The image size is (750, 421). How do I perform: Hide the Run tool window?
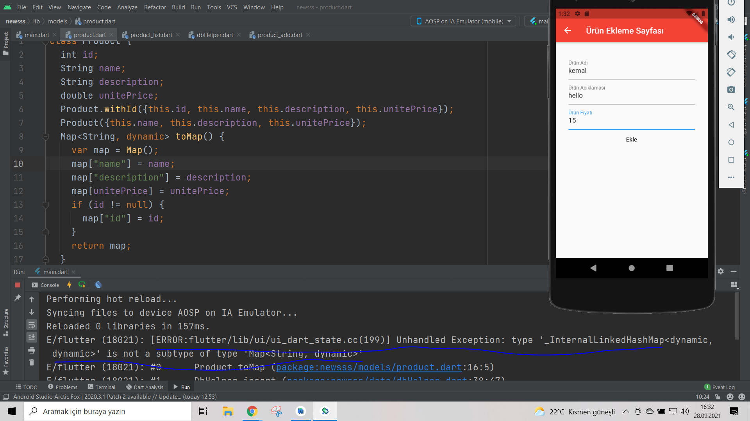click(734, 271)
